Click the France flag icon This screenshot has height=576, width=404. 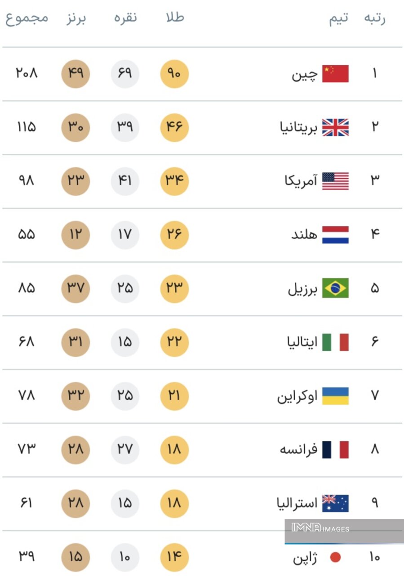335,450
